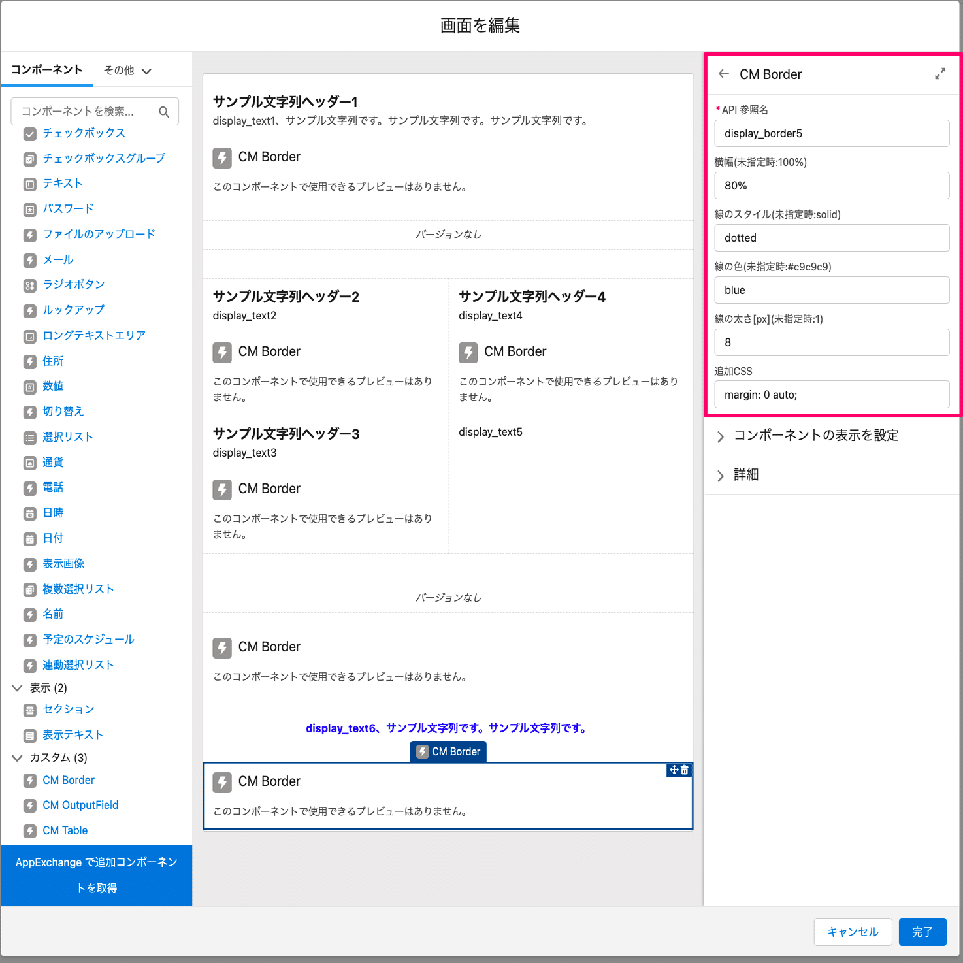Switch to the コンポーネント tab

46,69
